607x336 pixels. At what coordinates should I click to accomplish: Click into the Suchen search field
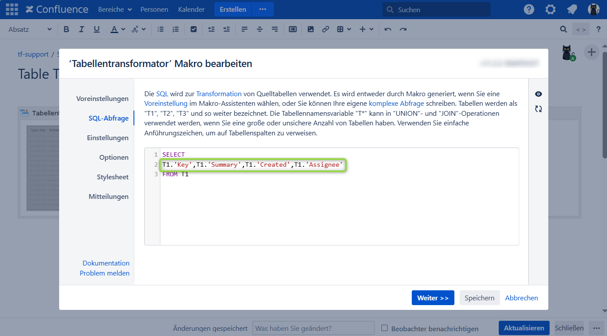pyautogui.click(x=437, y=10)
